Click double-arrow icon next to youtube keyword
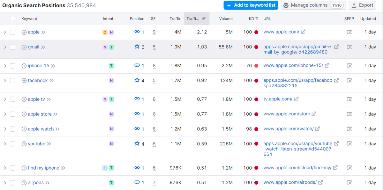The width and height of the screenshot is (383, 190). coord(49,144)
